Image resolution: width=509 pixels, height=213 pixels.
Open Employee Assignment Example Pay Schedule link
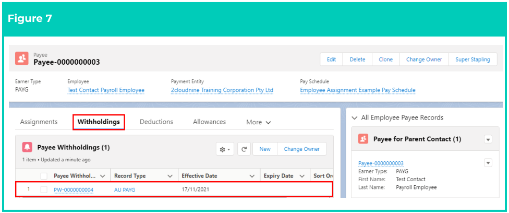pyautogui.click(x=358, y=90)
